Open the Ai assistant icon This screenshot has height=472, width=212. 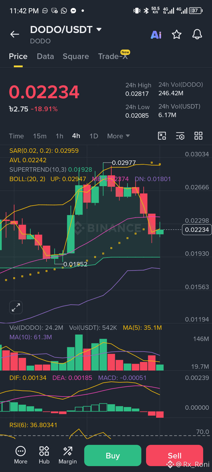pyautogui.click(x=156, y=35)
